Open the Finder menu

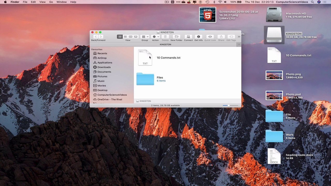coord(15,2)
